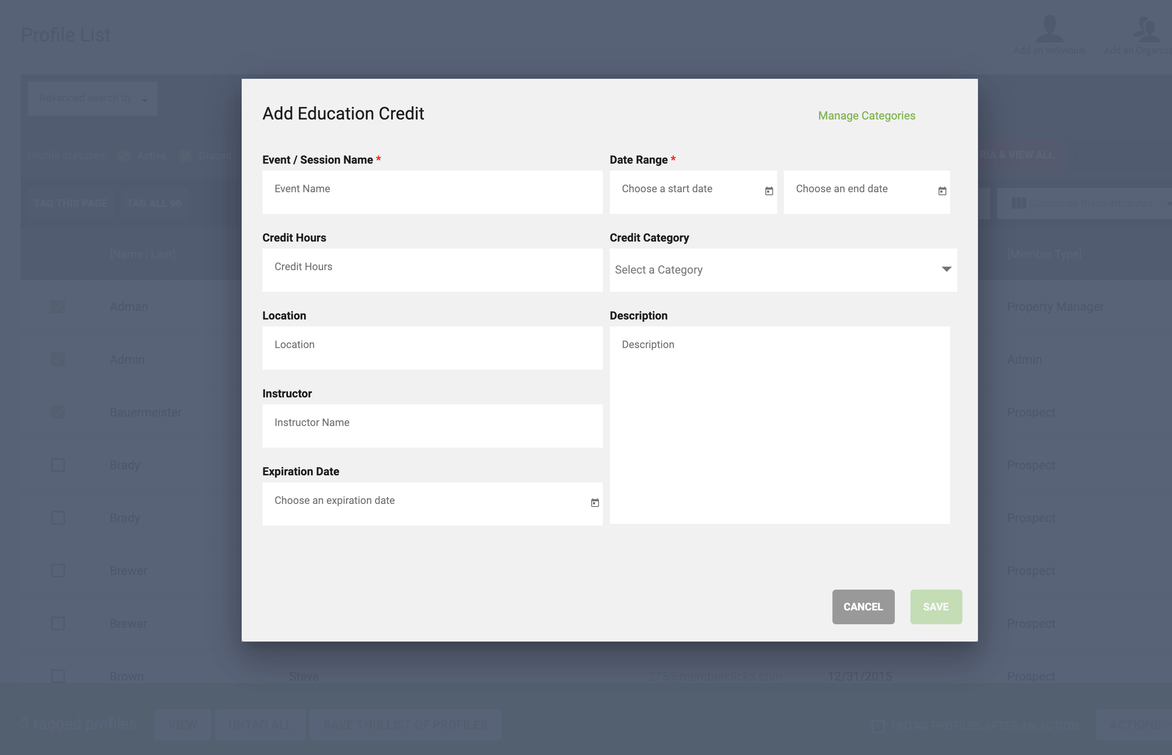The width and height of the screenshot is (1172, 755).
Task: Open the Advanced search by dropdown
Action: [x=92, y=98]
